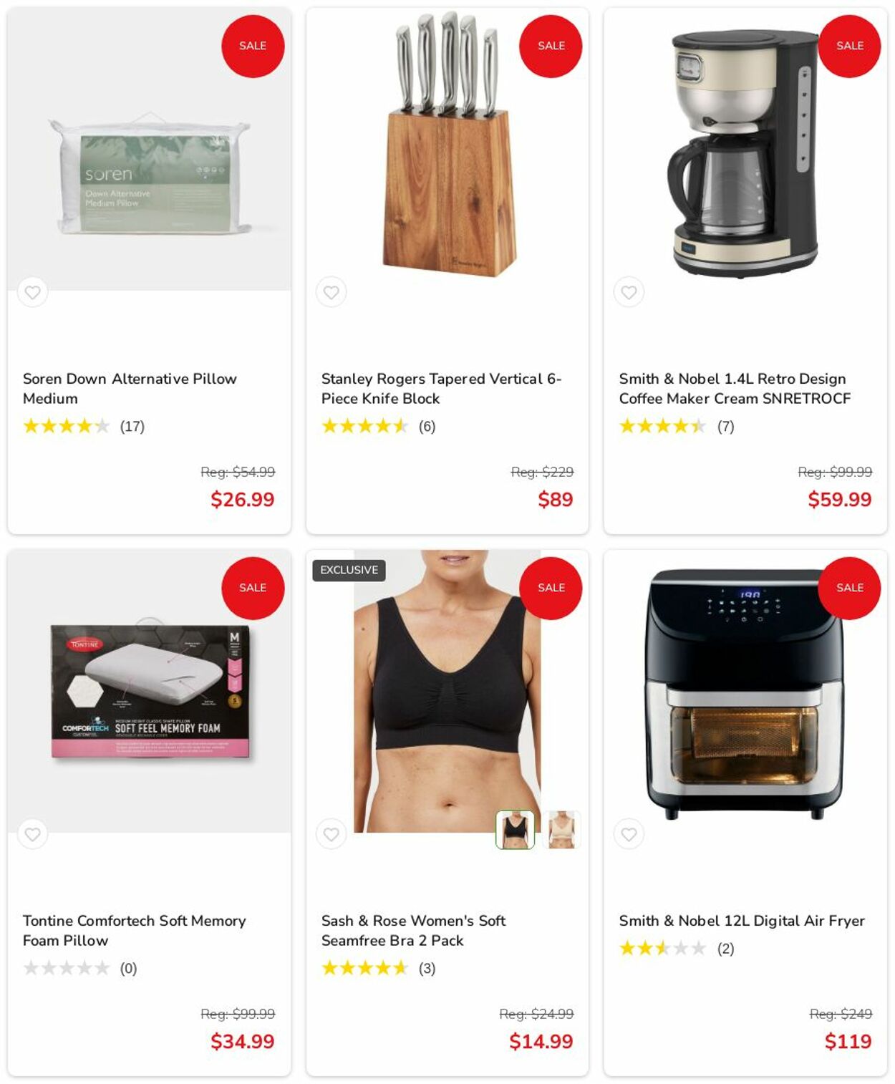The width and height of the screenshot is (895, 1084).
Task: Open Sash & Rose Seamfree Bra 2 Pack
Action: (x=413, y=931)
